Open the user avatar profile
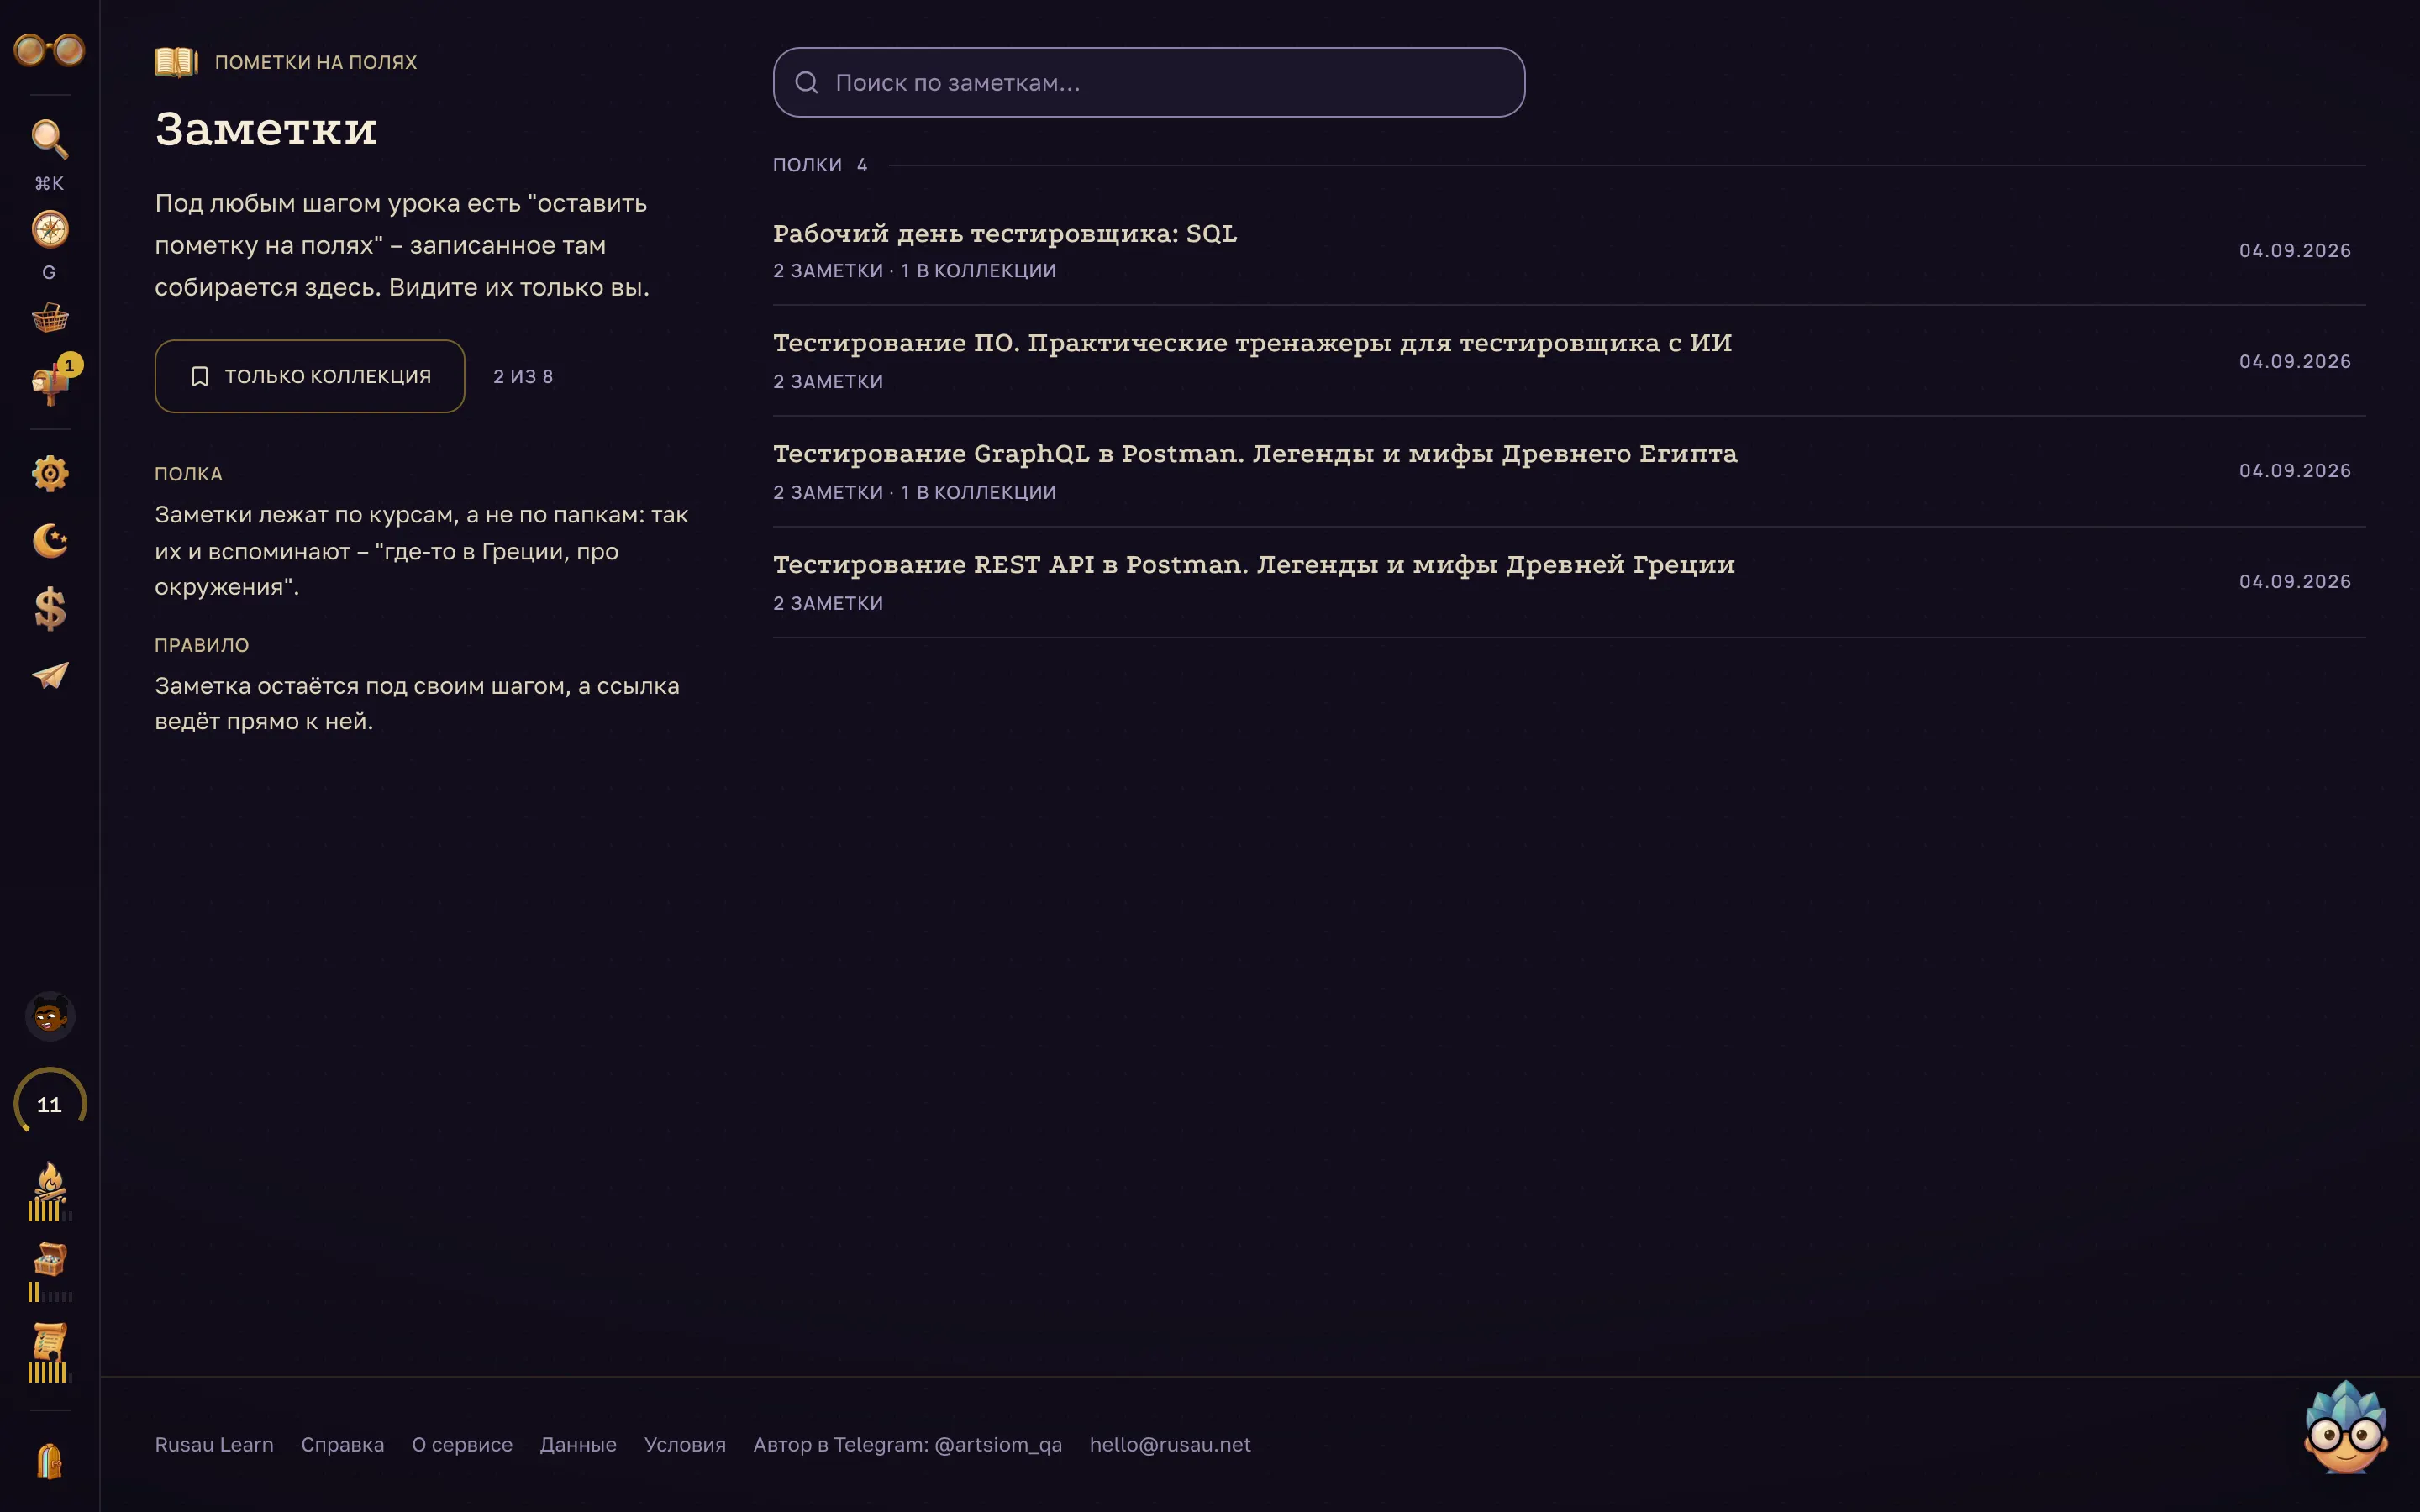The height and width of the screenshot is (1512, 2420). point(49,1016)
